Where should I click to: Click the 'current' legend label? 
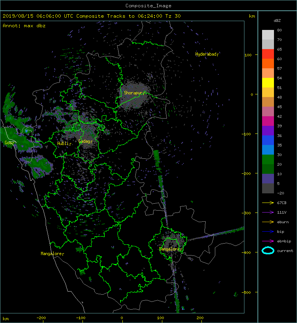point(285,251)
